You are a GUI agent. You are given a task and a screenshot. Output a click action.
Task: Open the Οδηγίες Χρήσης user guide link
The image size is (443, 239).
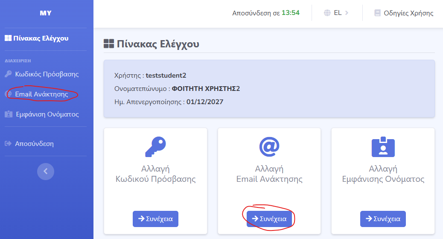coord(408,13)
